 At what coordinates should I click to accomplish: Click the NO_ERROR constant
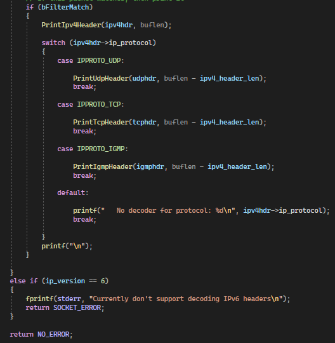click(x=53, y=335)
